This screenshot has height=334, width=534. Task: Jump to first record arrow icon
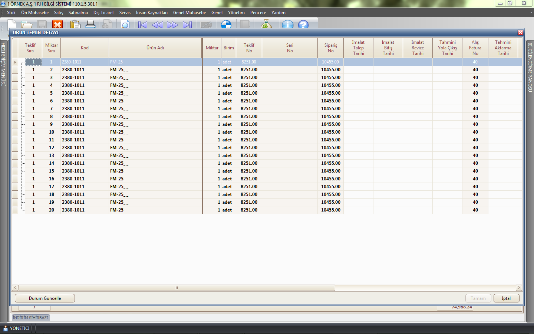(143, 25)
